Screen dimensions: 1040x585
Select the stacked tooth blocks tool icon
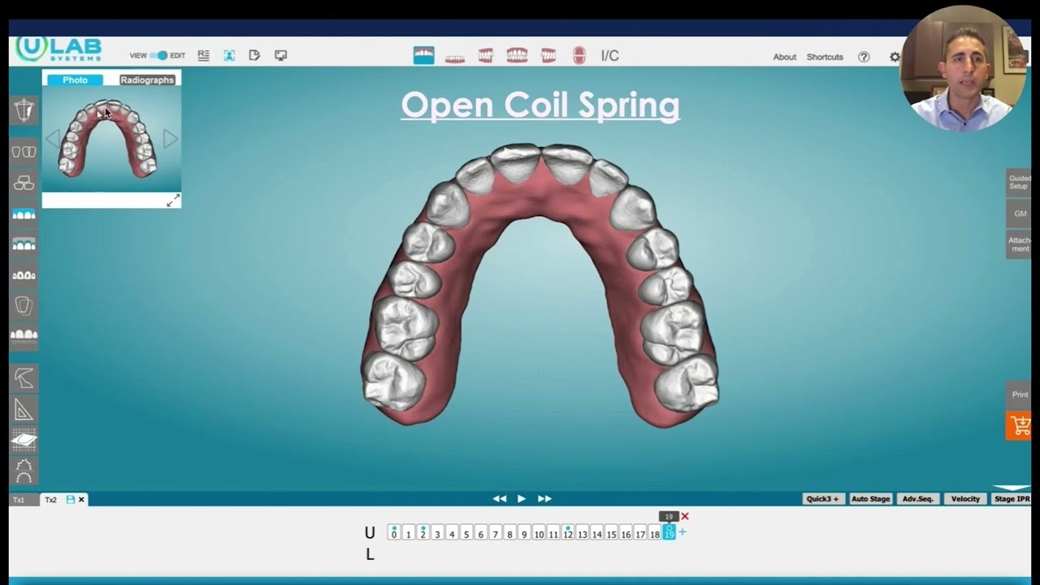tap(24, 183)
